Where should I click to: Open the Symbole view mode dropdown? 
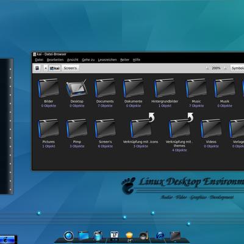(237, 68)
